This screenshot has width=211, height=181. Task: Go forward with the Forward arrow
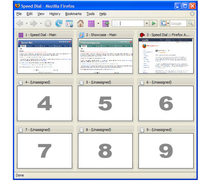pos(34,24)
